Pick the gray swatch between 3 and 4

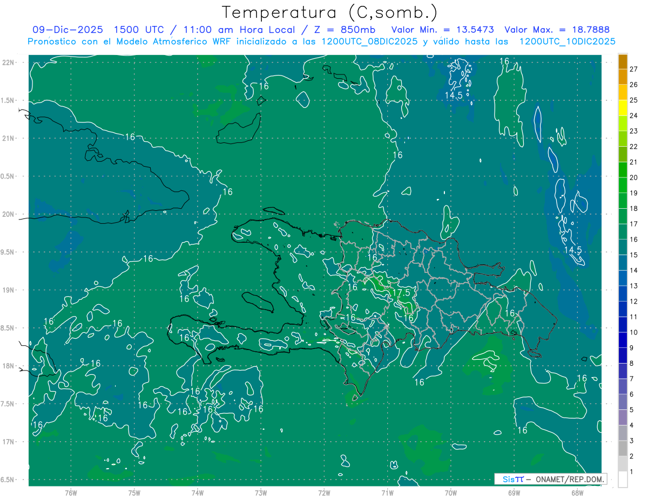click(x=623, y=433)
